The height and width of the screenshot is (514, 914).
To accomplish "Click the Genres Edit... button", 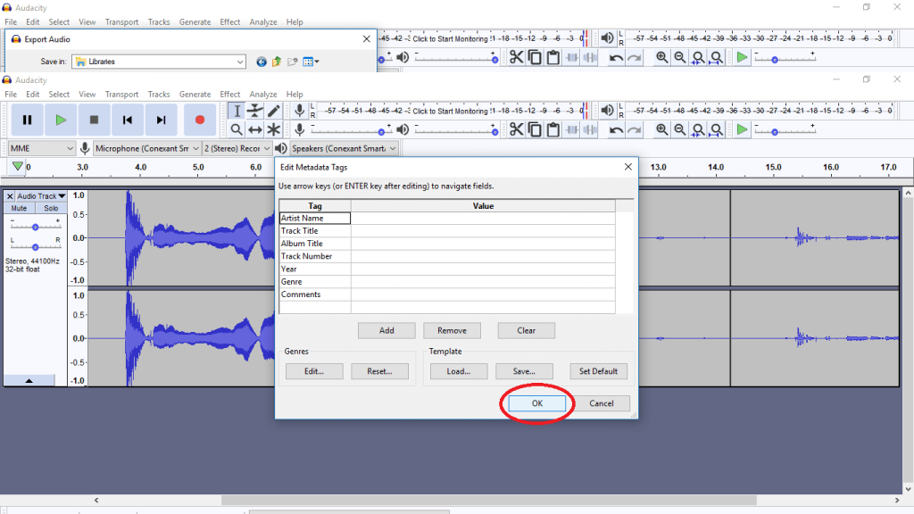I will [x=314, y=371].
